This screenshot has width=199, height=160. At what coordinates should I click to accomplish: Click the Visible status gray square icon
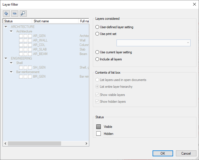tap(99, 127)
